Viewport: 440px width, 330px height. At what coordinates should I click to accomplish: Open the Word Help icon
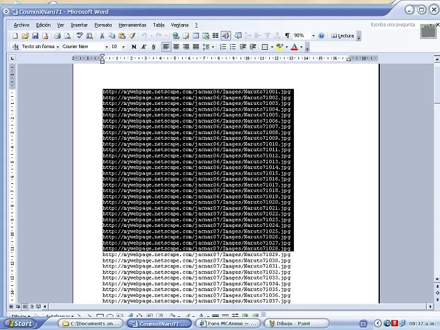pyautogui.click(x=321, y=36)
